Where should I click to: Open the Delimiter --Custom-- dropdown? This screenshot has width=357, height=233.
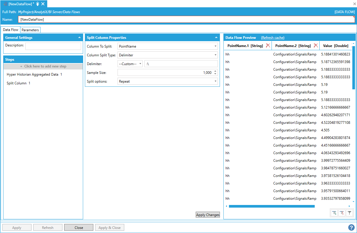pyautogui.click(x=140, y=64)
